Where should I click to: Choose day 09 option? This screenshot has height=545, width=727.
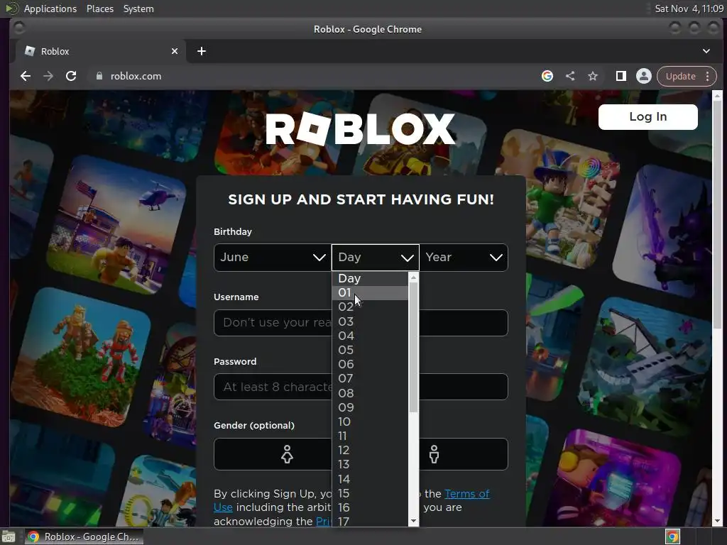pyautogui.click(x=370, y=408)
